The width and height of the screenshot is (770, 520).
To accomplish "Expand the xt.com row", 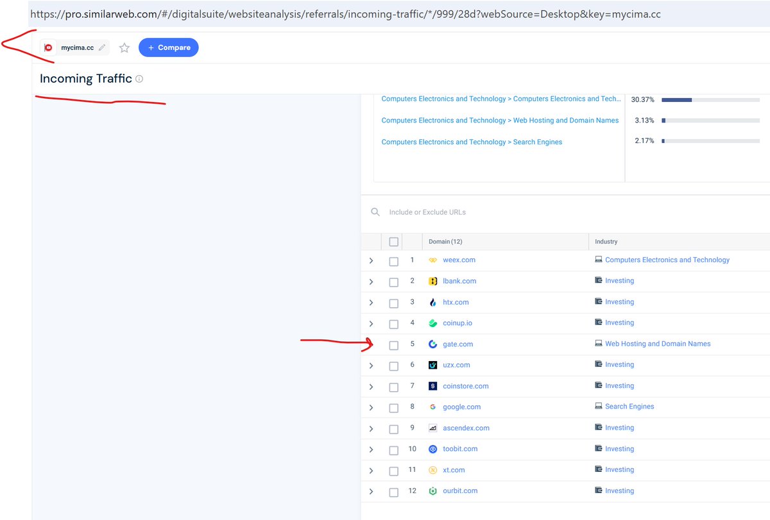I will pos(371,471).
